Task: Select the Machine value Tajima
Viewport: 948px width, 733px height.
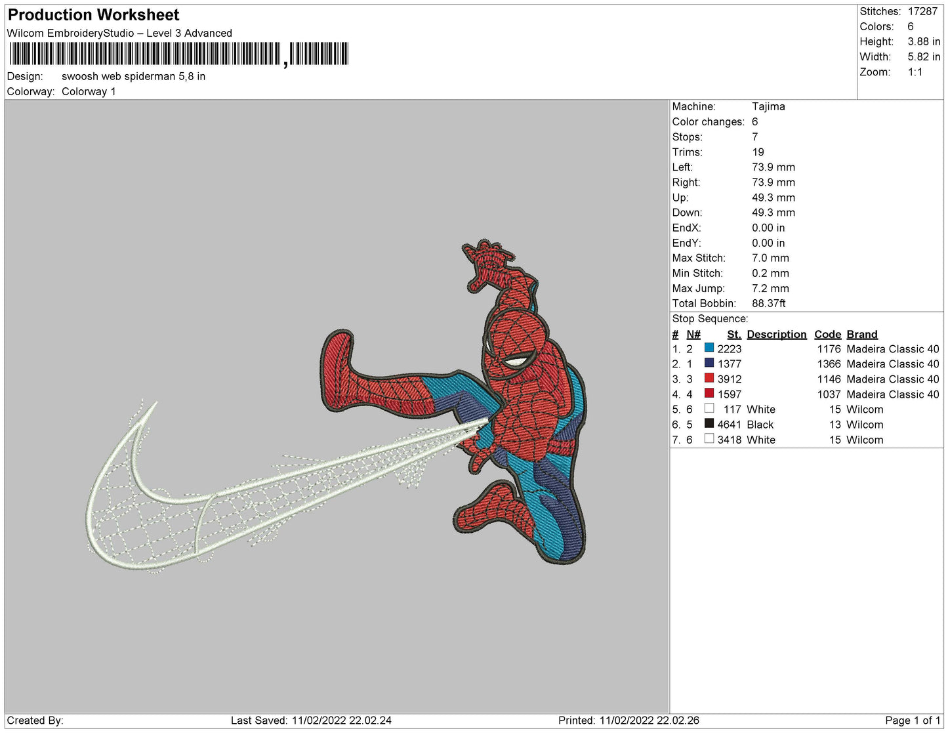Action: pos(768,106)
